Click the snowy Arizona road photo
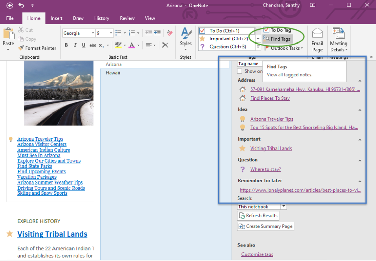 click(59, 93)
